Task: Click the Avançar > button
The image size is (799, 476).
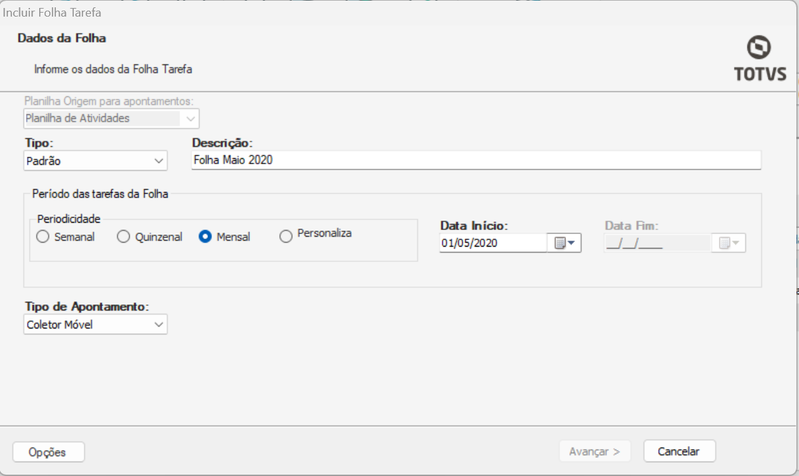Action: (594, 451)
